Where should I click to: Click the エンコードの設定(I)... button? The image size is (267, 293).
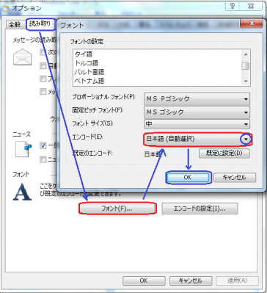200,209
